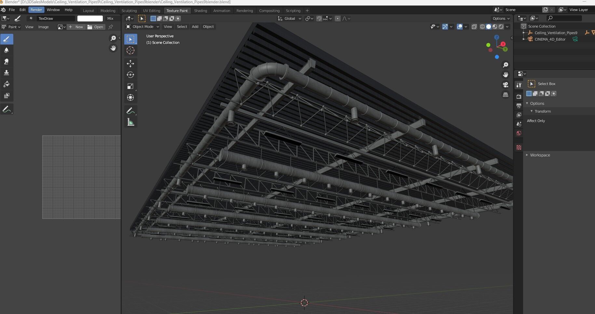Open the Output properties tab

tap(519, 106)
